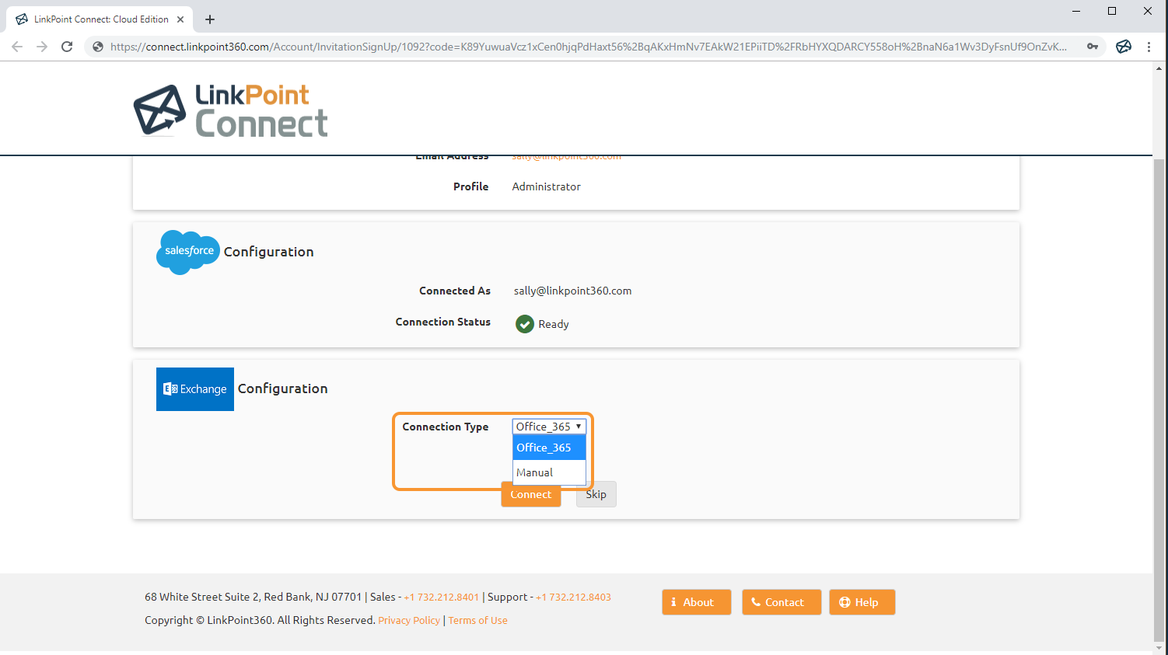Click the Connection Status label
This screenshot has width=1168, height=655.
pos(443,322)
